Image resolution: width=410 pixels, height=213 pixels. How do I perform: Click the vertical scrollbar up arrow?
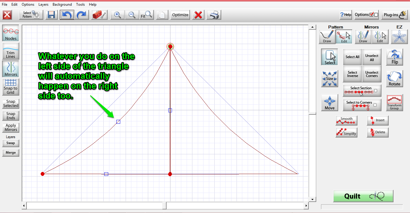click(313, 27)
